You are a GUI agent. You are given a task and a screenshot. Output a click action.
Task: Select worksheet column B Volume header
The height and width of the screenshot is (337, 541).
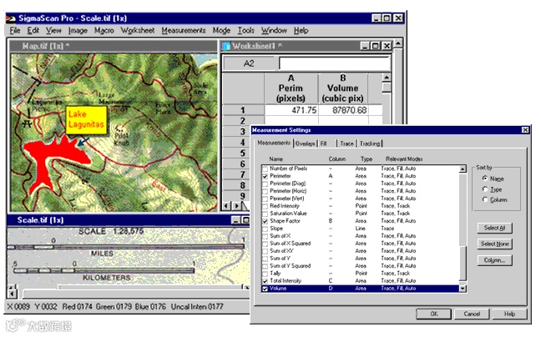[x=342, y=88]
